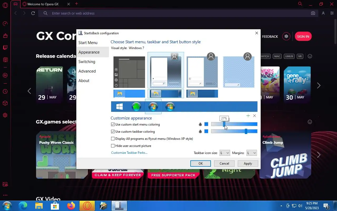Viewport: 337px width, 211px height.
Task: Click the FEEDBACK link
Action: tap(270, 37)
